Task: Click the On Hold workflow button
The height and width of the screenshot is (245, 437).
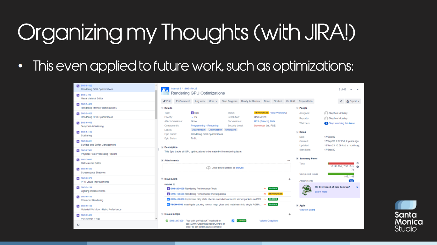Action: 290,101
